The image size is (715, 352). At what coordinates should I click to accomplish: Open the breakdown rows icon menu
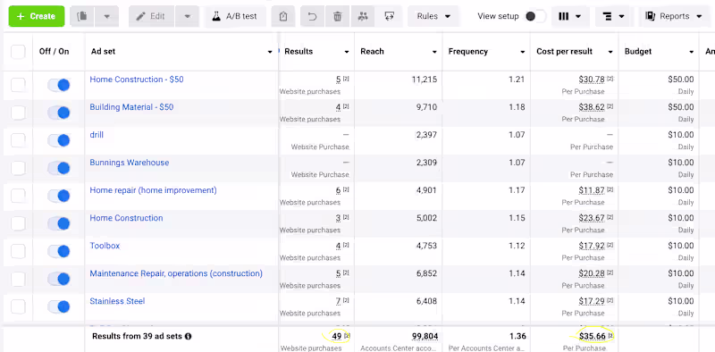[613, 16]
